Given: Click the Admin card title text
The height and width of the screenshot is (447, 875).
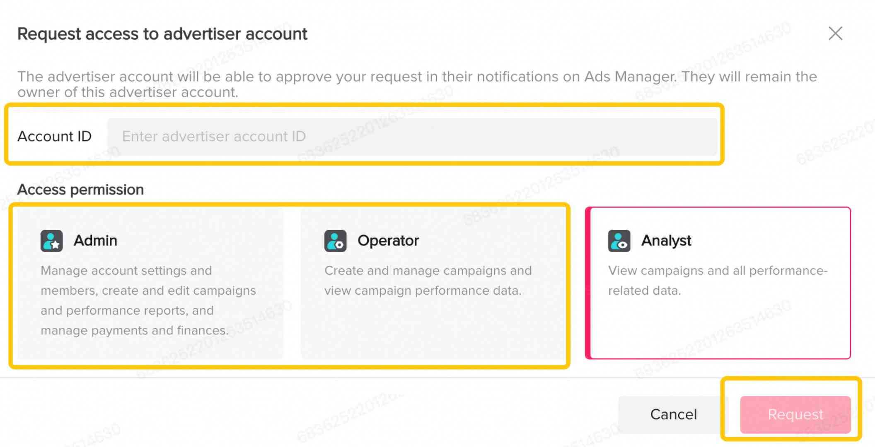Looking at the screenshot, I should tap(95, 240).
